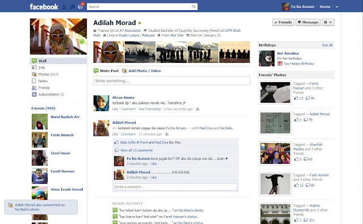Like Adilah Morad's krik krik comment
363x224 pixels.
click(x=154, y=177)
